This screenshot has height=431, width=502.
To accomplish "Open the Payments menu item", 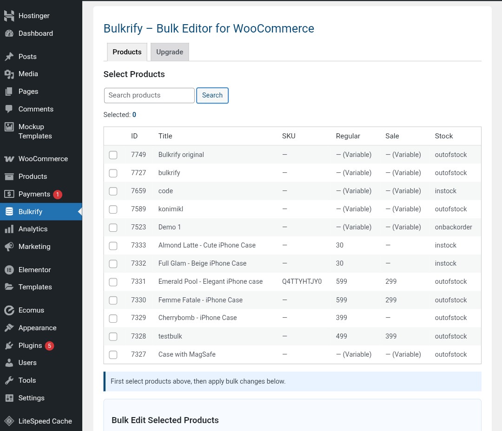I will click(x=34, y=194).
